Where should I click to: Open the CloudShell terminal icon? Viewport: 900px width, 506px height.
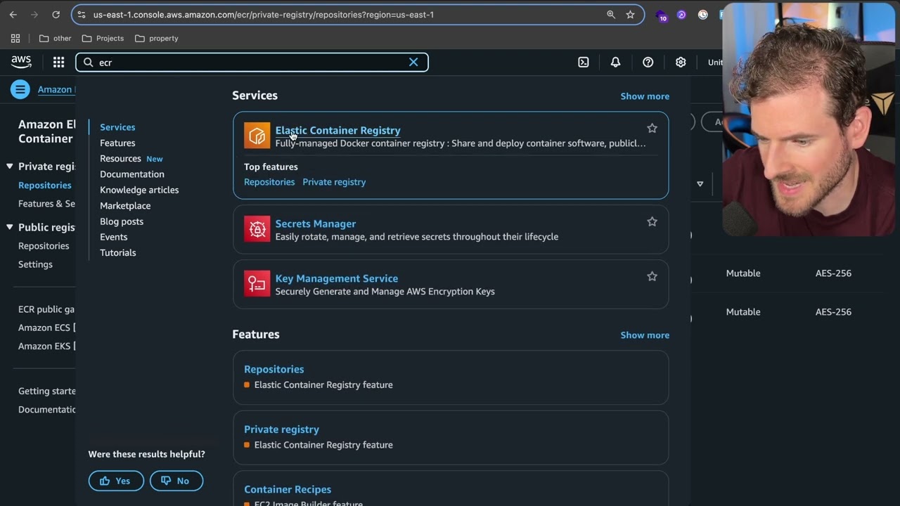(x=583, y=62)
